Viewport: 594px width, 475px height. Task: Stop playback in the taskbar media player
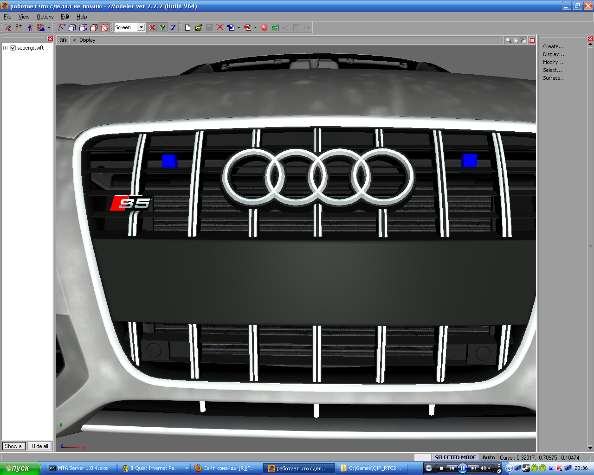(441, 468)
